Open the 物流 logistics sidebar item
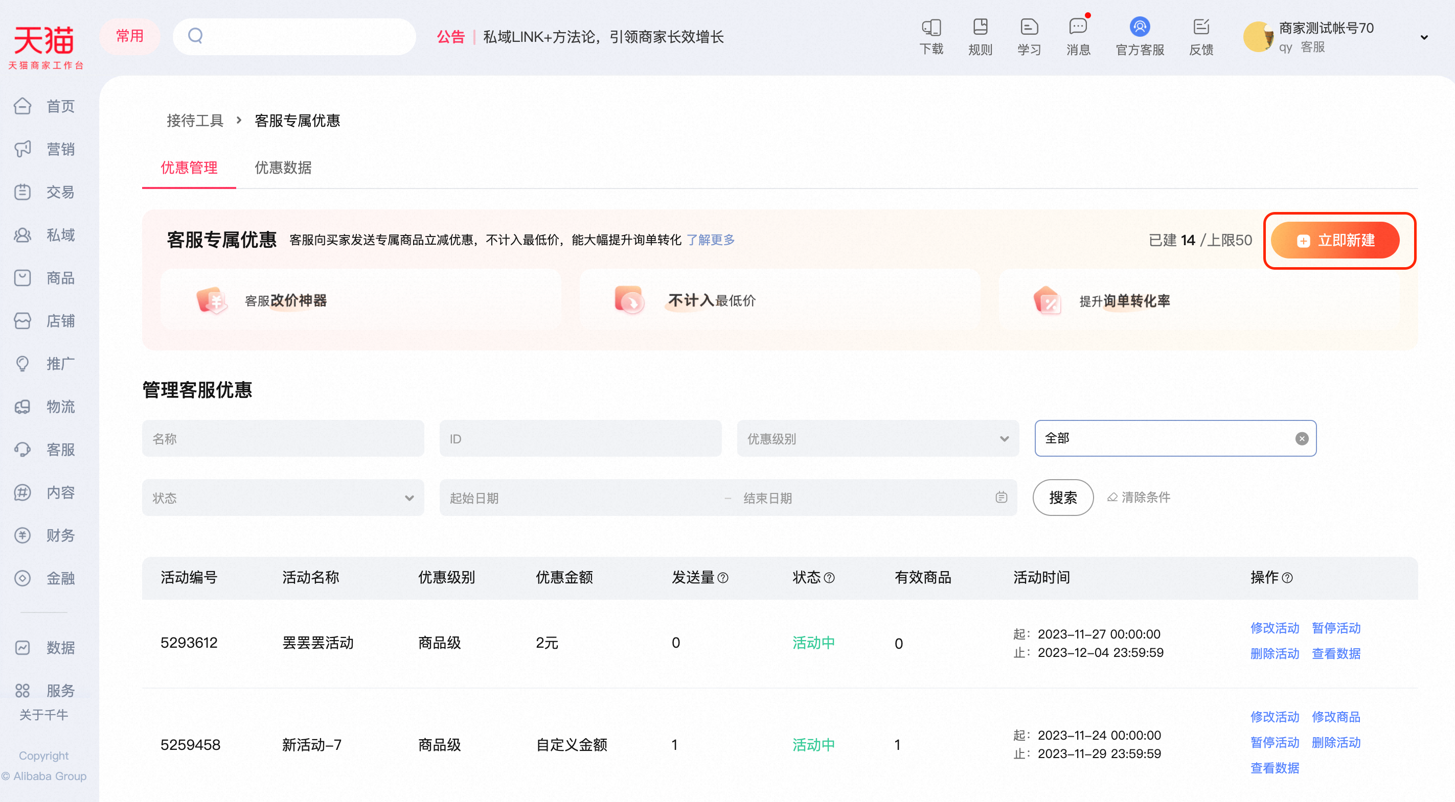1455x802 pixels. coord(44,406)
